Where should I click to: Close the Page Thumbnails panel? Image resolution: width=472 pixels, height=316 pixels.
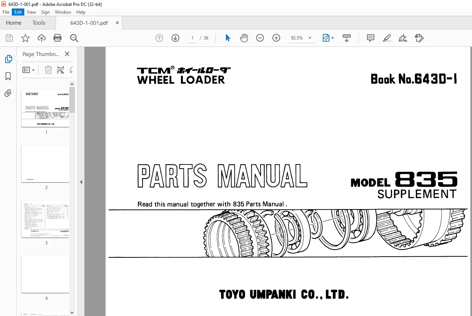pos(67,54)
